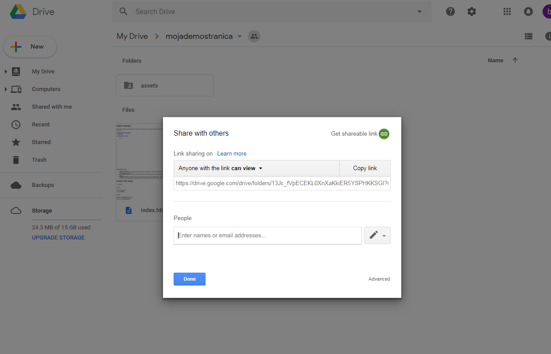Open the pencil edit-permission dropdown
551x354 pixels.
pos(377,236)
